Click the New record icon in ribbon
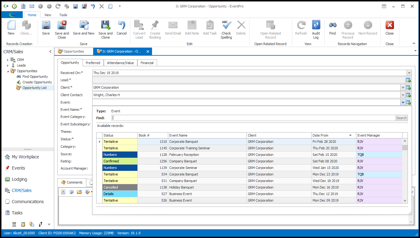Screen dimensions: 420x238 click(11, 26)
